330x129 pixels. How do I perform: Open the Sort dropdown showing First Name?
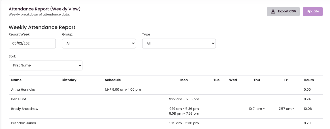tap(45, 66)
